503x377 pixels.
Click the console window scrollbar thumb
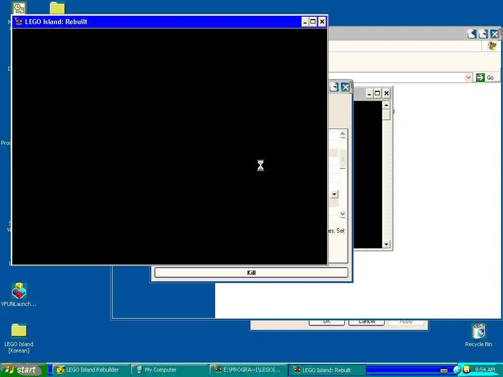[386, 114]
